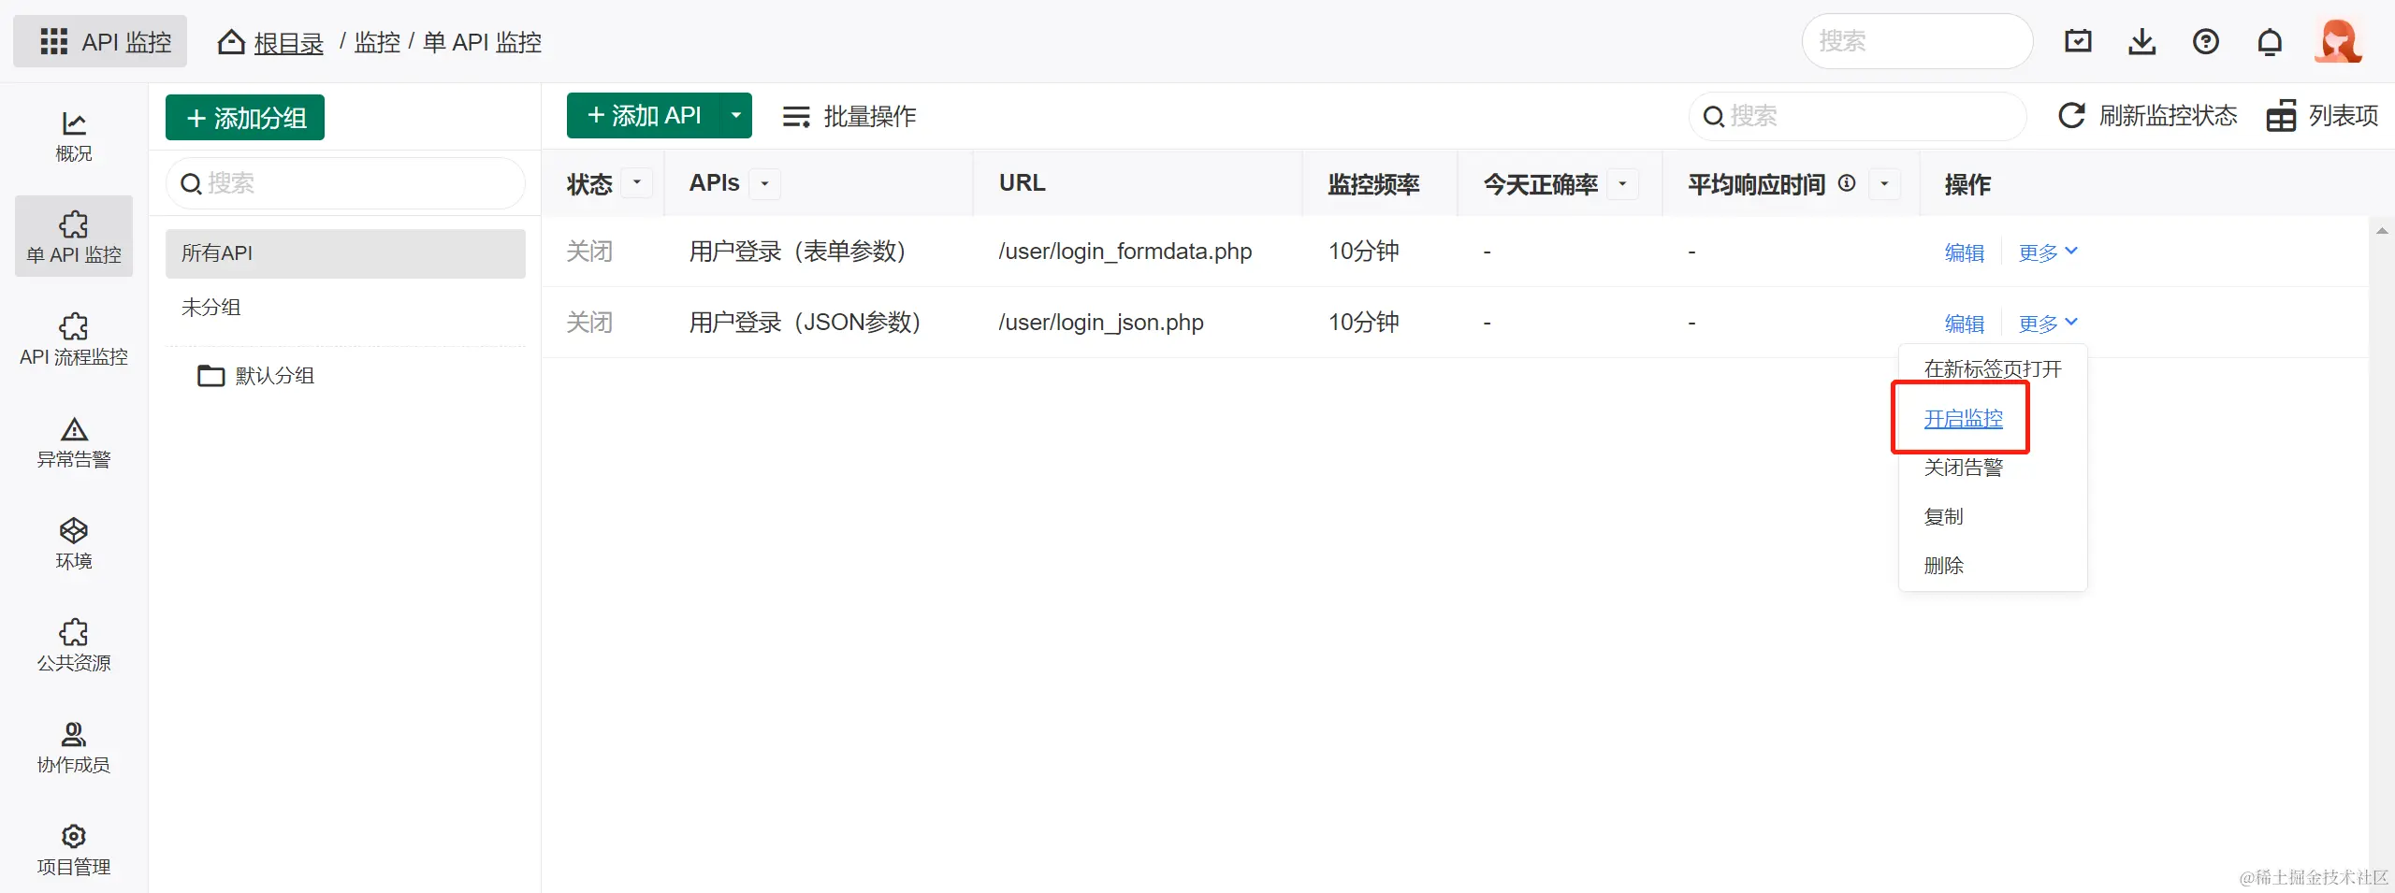The height and width of the screenshot is (893, 2395).
Task: Click 关闭 status of login_json row
Action: pos(589,323)
